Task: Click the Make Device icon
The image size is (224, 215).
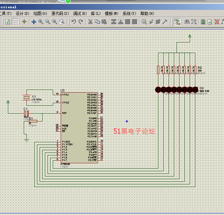Action: pos(151,22)
